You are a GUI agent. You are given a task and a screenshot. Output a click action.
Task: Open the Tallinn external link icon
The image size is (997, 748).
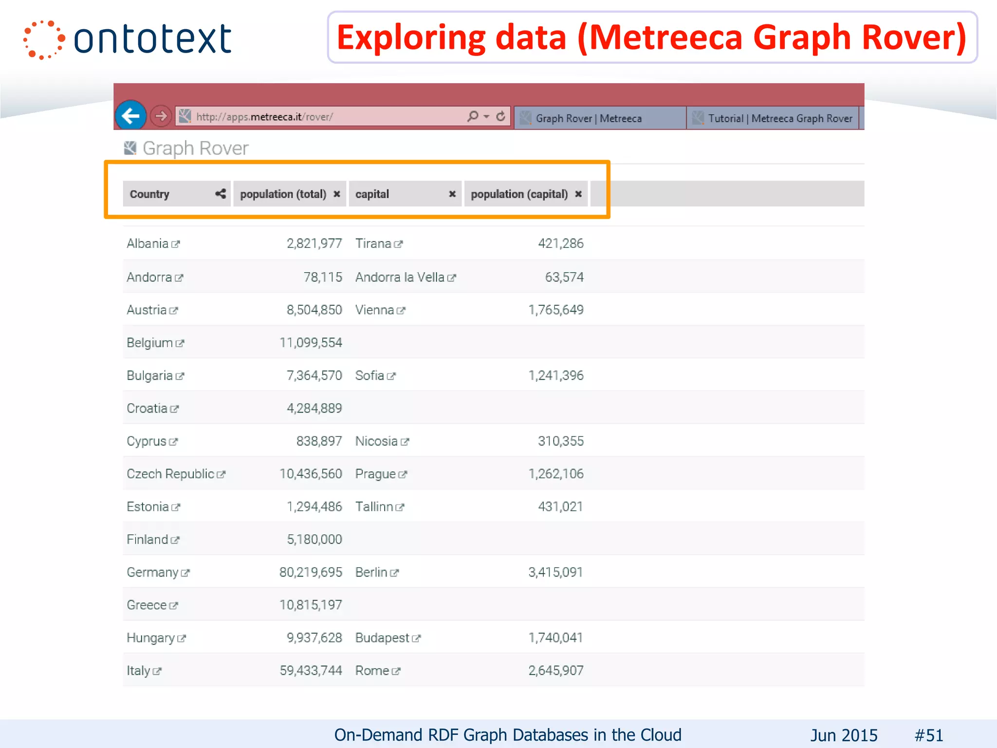pos(400,507)
